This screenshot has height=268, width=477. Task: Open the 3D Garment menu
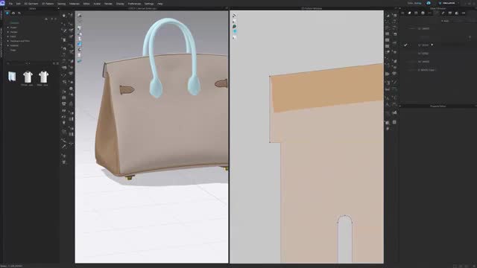click(x=31, y=4)
